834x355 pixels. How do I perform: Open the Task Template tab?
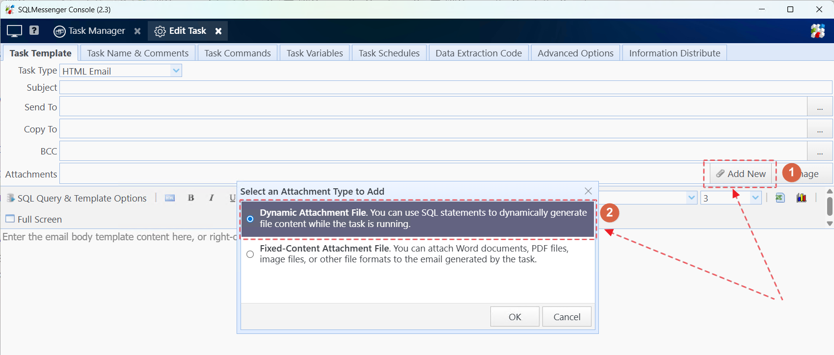point(41,53)
